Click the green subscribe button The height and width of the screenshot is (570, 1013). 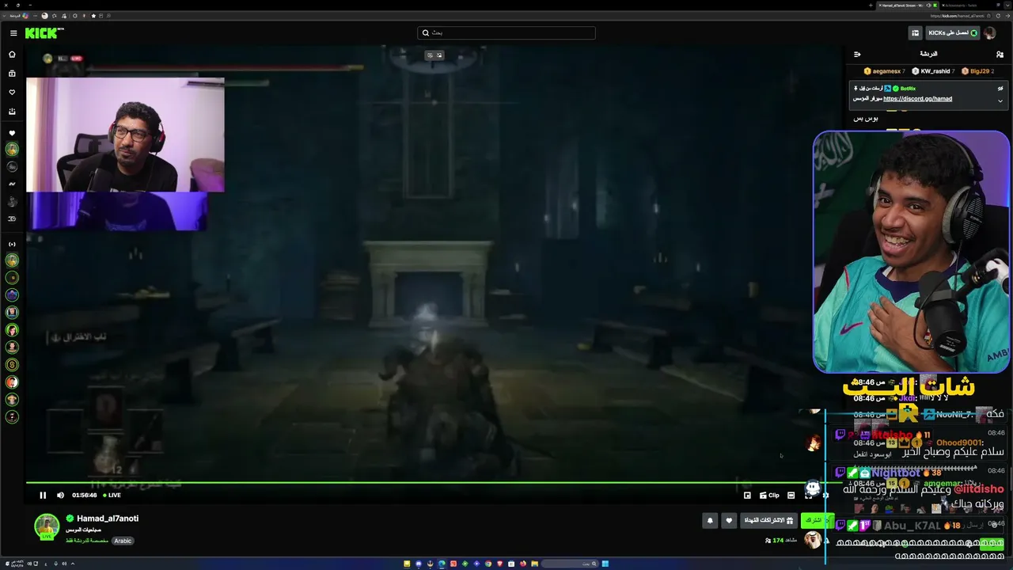click(817, 520)
